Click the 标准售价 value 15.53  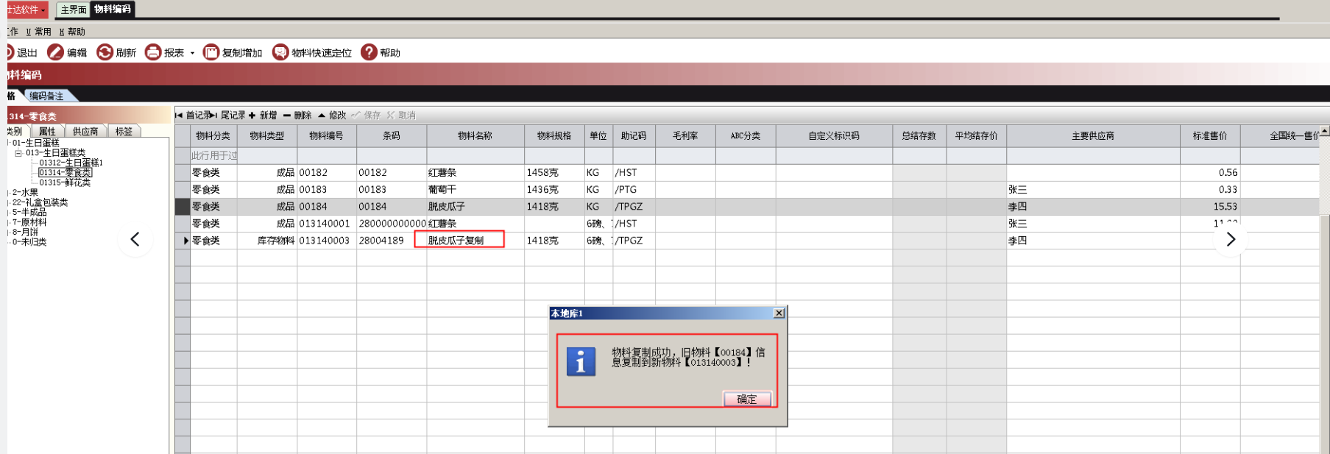point(1210,207)
